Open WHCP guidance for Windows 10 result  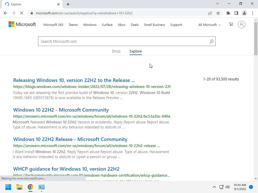tap(66, 169)
